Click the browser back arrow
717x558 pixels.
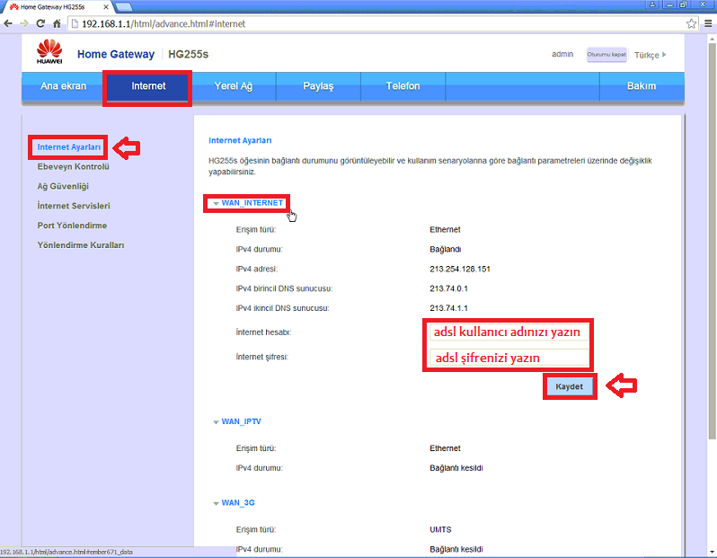[8, 23]
